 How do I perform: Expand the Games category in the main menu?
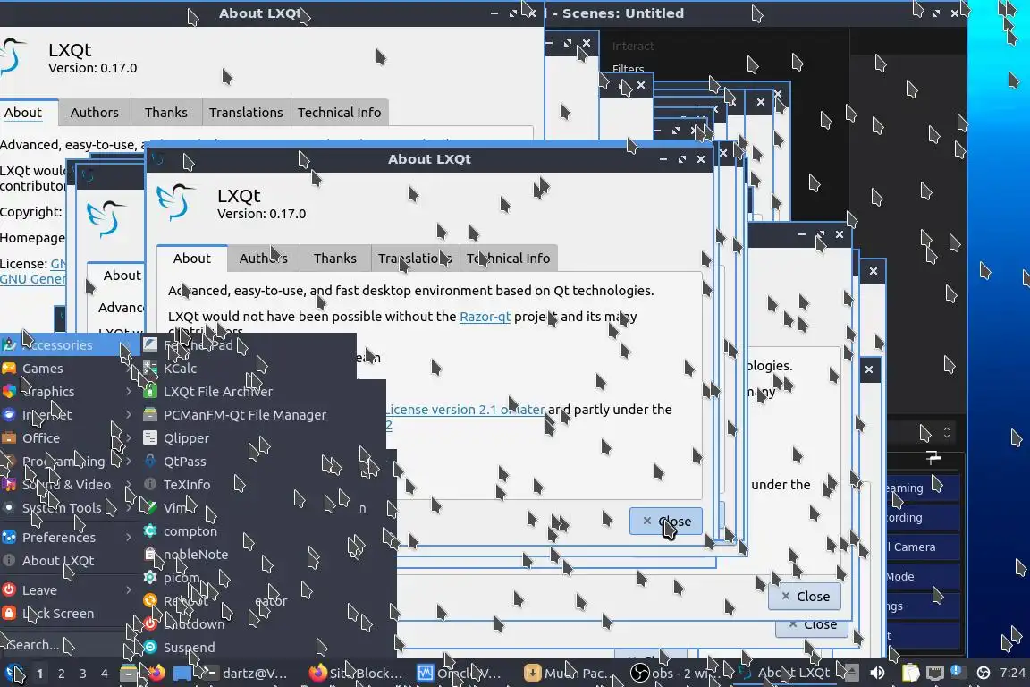(x=68, y=369)
